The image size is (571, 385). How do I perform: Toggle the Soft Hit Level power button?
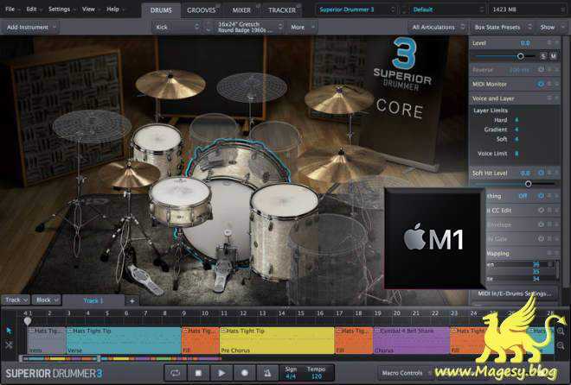(x=541, y=173)
